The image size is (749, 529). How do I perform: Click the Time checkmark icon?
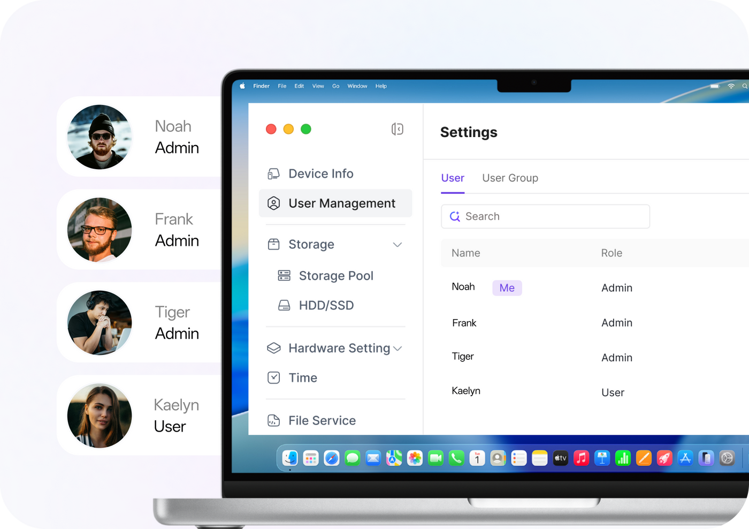[273, 377]
